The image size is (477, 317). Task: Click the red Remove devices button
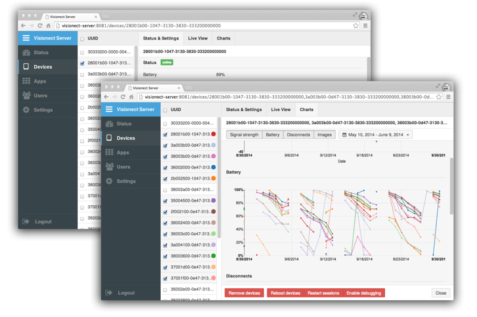click(244, 293)
